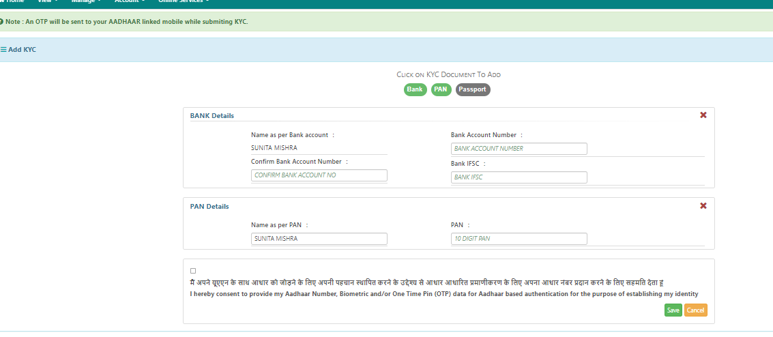The height and width of the screenshot is (337, 773).
Task: Focus the Name as per PAN field
Action: click(319, 239)
